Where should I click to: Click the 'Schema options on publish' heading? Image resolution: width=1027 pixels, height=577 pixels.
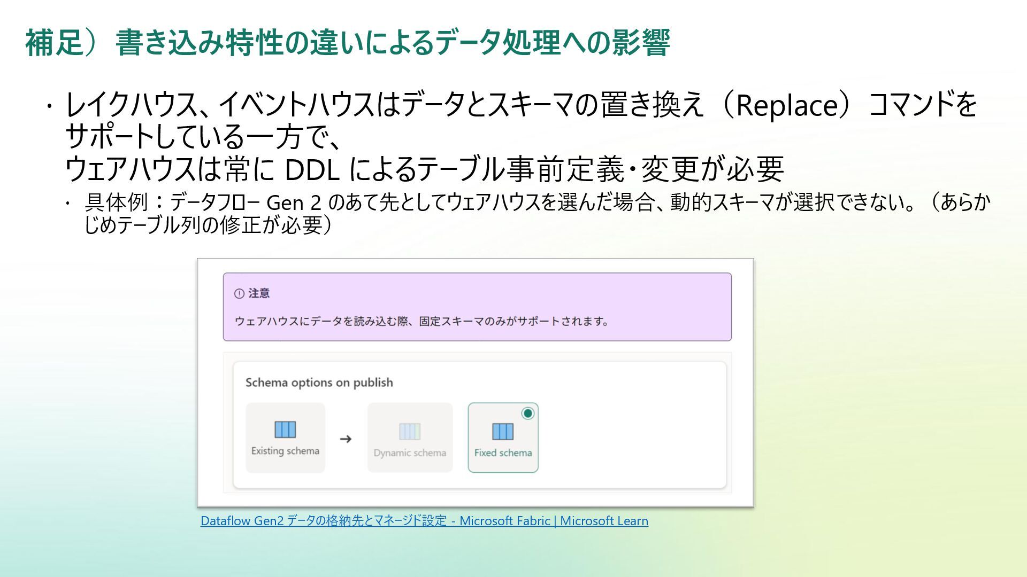(x=319, y=383)
